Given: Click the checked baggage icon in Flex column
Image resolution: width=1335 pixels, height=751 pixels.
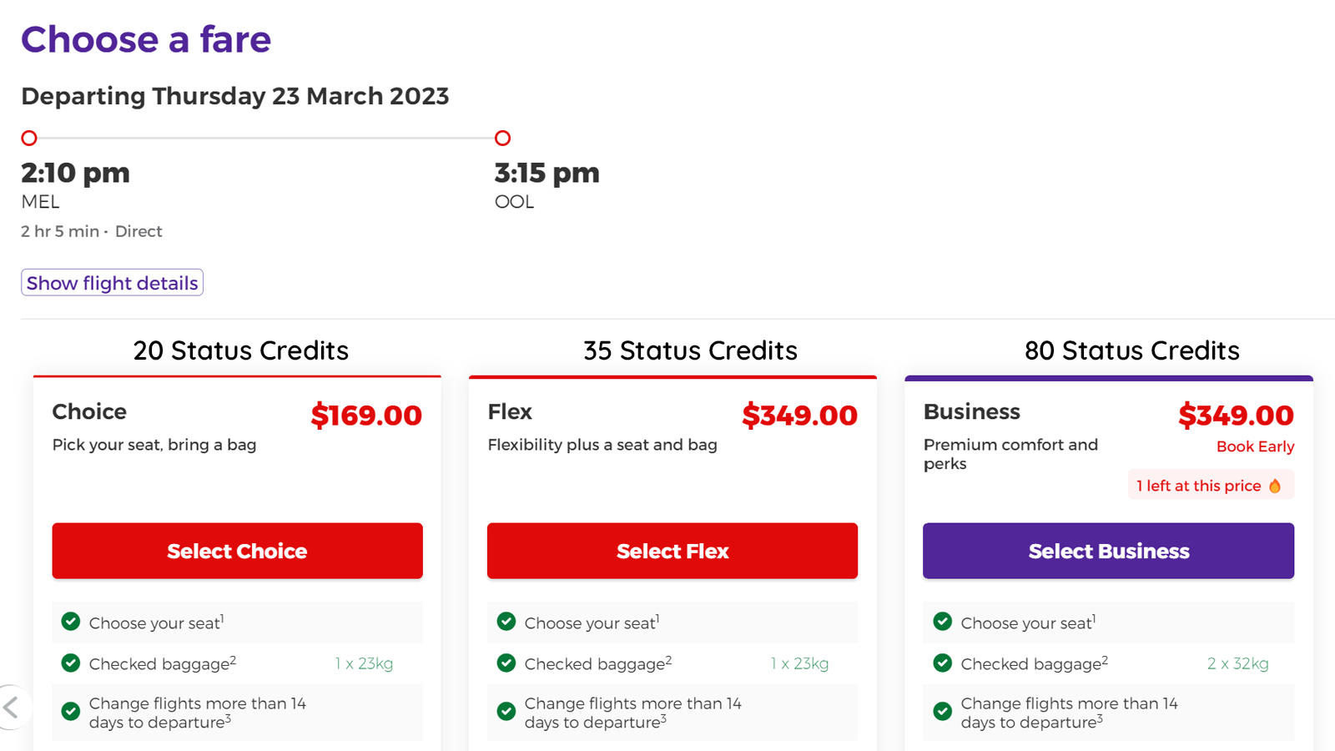Looking at the screenshot, I should click(506, 663).
